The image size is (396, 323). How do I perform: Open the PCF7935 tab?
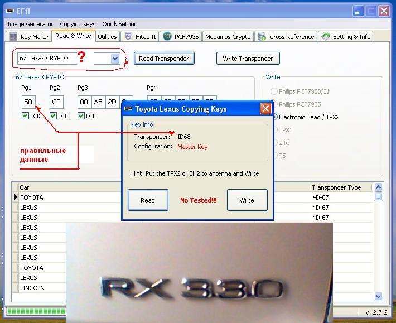(x=181, y=37)
